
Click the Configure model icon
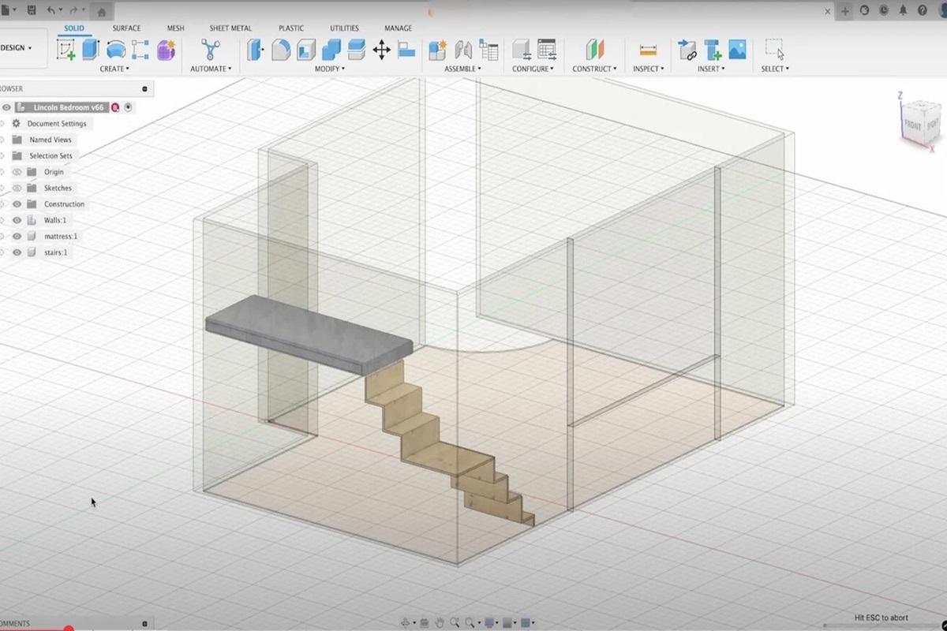tap(522, 50)
